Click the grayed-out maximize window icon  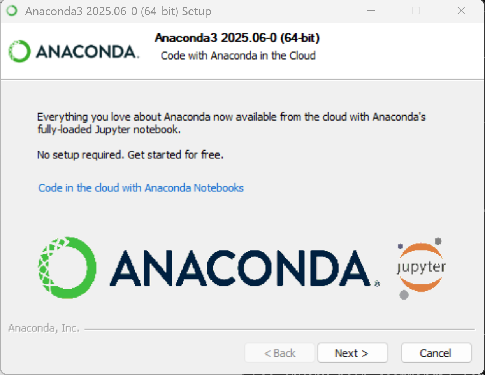click(416, 11)
